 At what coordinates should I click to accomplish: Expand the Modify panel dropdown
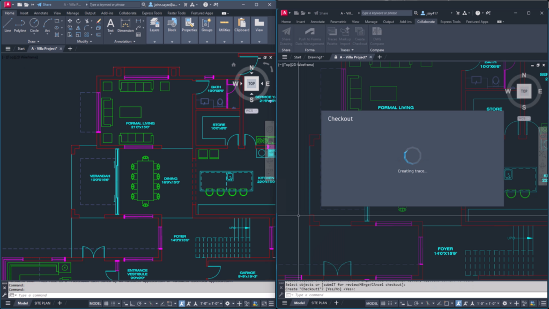[x=84, y=41]
